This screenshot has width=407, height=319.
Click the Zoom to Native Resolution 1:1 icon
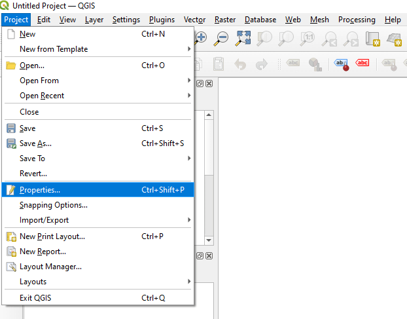307,38
